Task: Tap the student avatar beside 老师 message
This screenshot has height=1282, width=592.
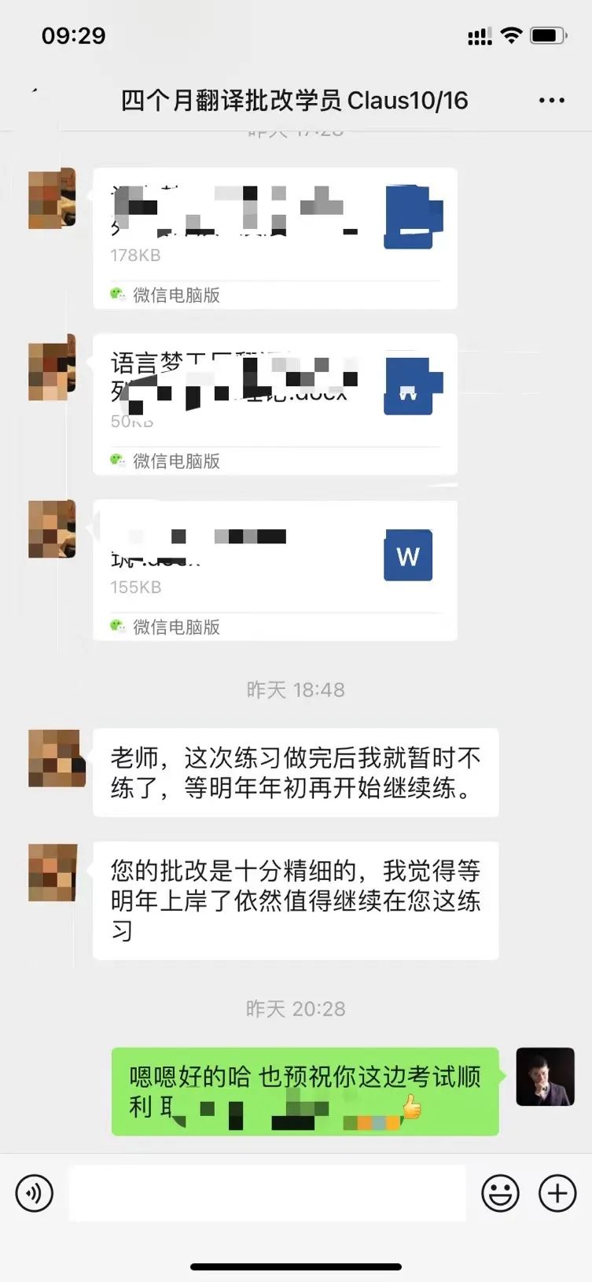Action: (x=57, y=758)
